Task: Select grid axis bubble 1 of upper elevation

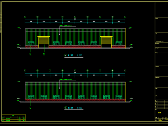Action: pyautogui.click(x=25, y=17)
